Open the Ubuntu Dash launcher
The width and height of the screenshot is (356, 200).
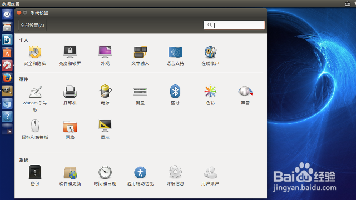(x=7, y=14)
